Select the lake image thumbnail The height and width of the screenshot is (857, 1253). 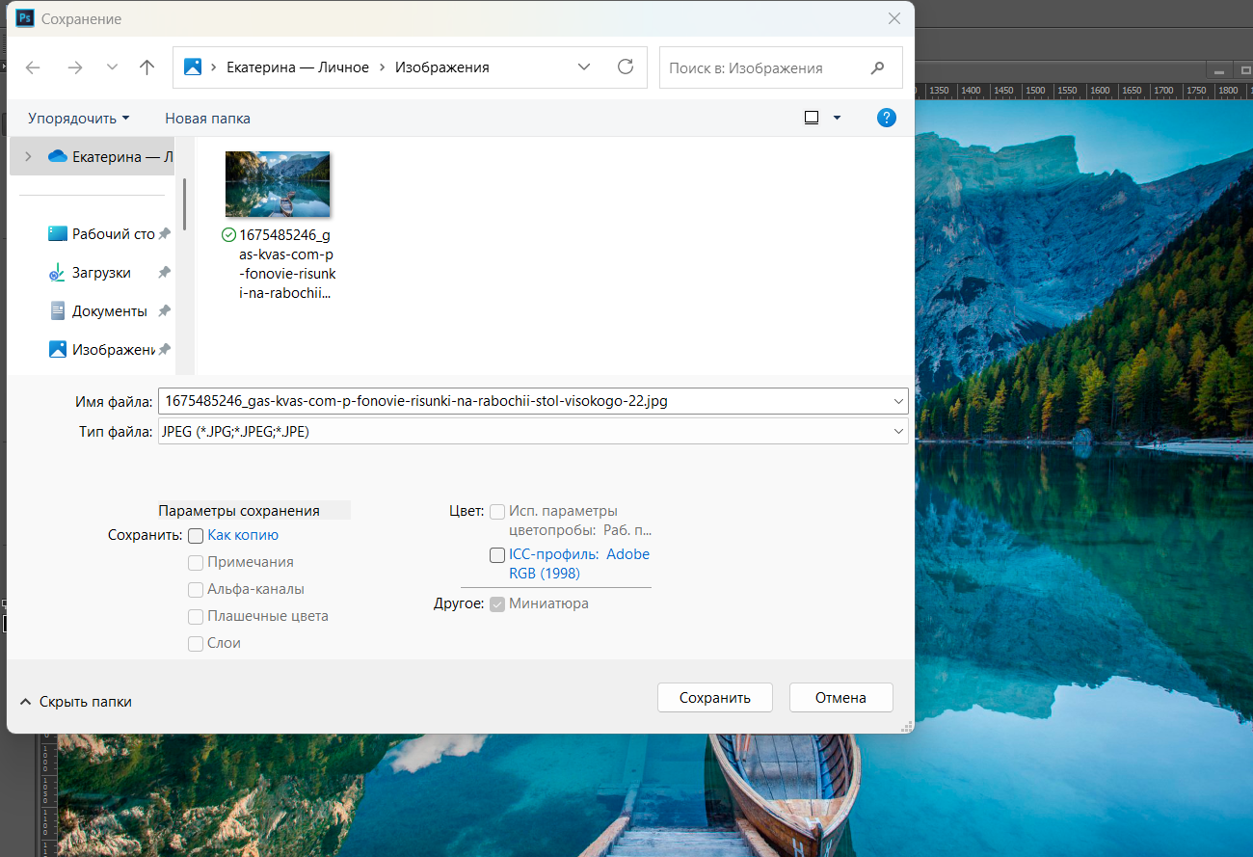[278, 184]
